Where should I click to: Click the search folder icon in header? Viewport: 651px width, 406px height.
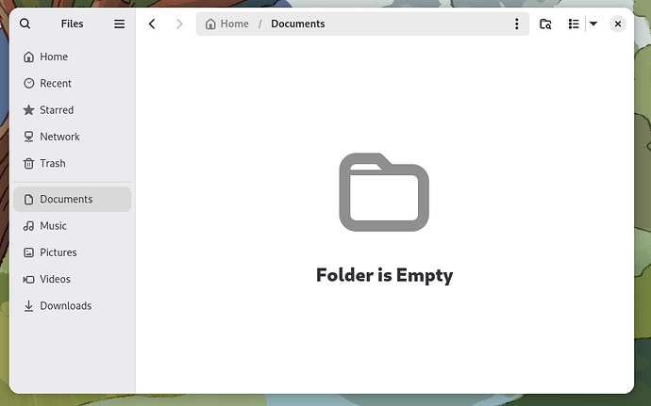pyautogui.click(x=545, y=24)
